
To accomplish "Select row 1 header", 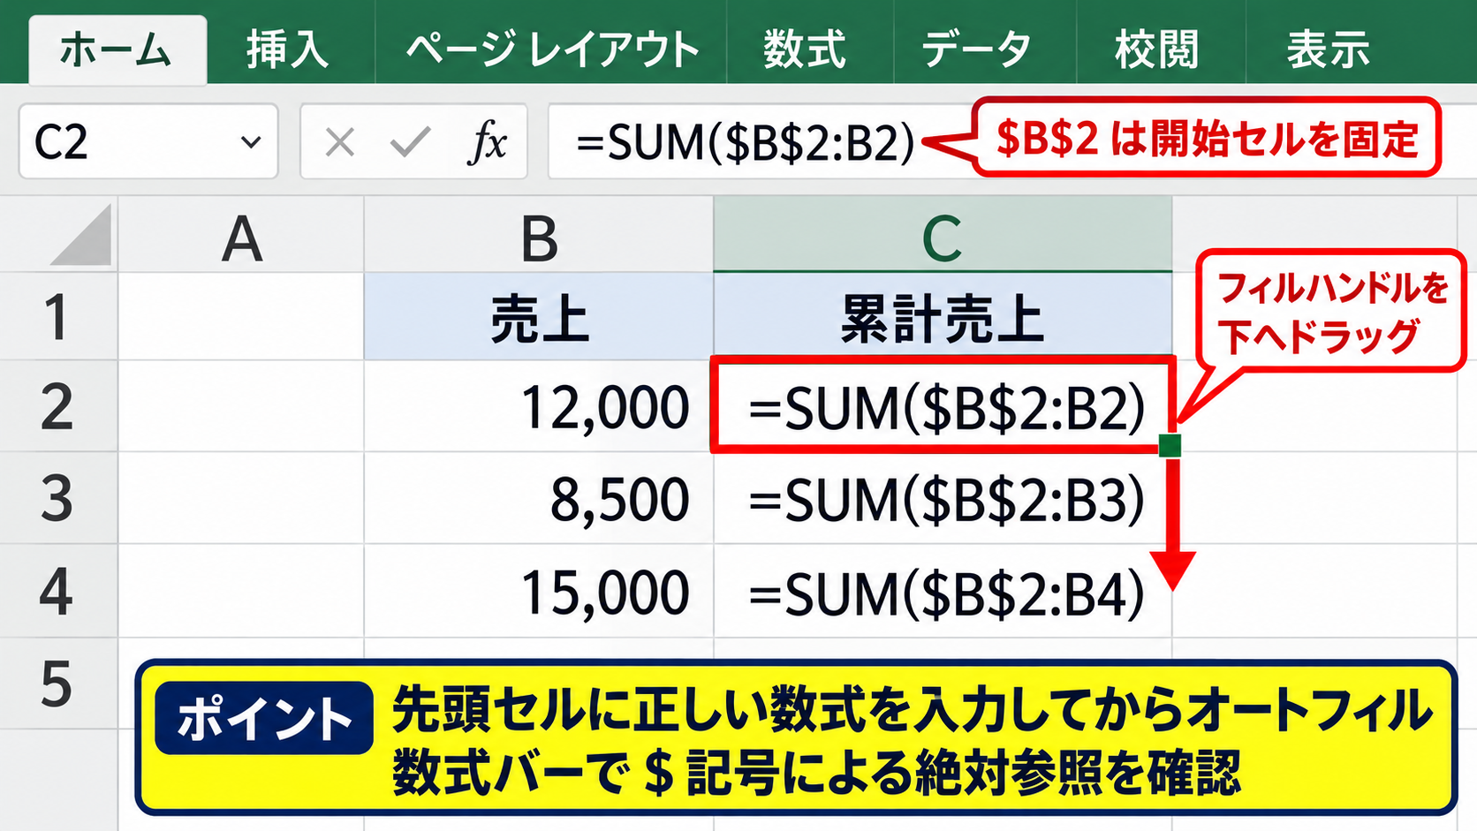I will point(57,317).
